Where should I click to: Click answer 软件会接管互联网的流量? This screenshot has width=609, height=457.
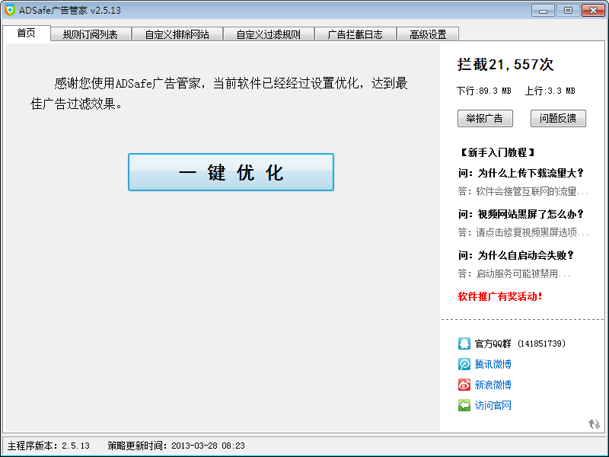click(523, 191)
